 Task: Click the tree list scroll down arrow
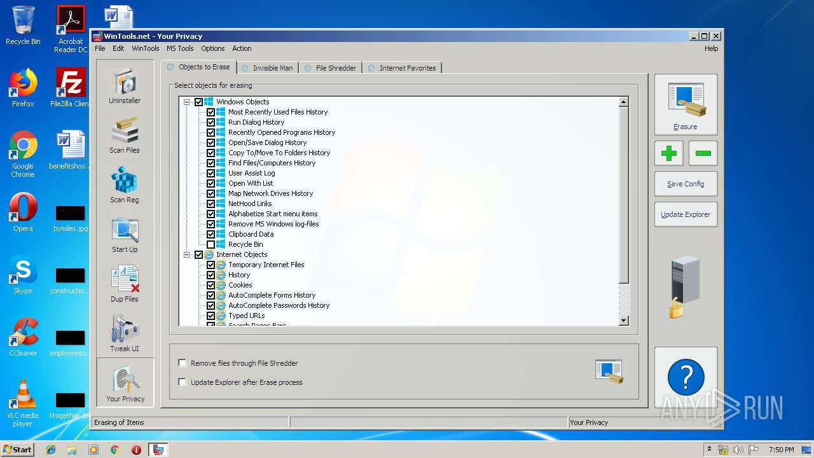[x=623, y=321]
